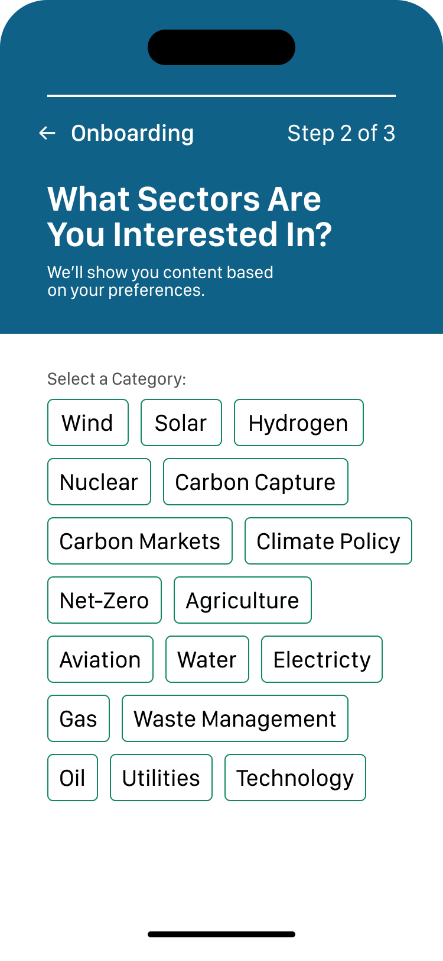Pick the Carbon Capture chip
The width and height of the screenshot is (443, 961).
point(256,482)
